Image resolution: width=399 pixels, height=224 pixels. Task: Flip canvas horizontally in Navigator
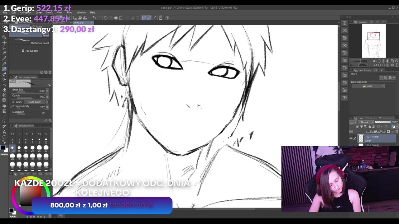(393, 65)
